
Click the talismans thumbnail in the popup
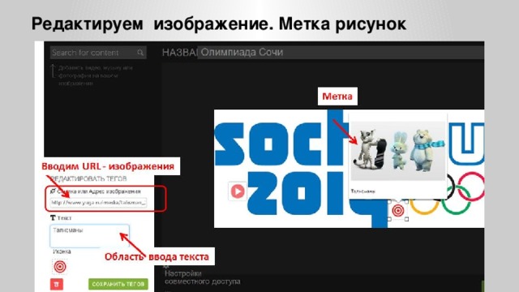click(x=398, y=150)
